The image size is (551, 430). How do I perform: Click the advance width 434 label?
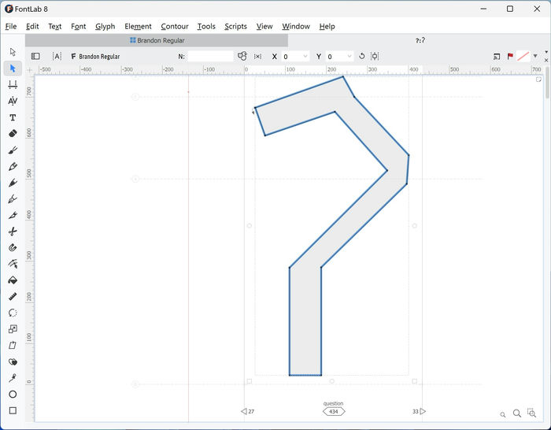click(334, 411)
